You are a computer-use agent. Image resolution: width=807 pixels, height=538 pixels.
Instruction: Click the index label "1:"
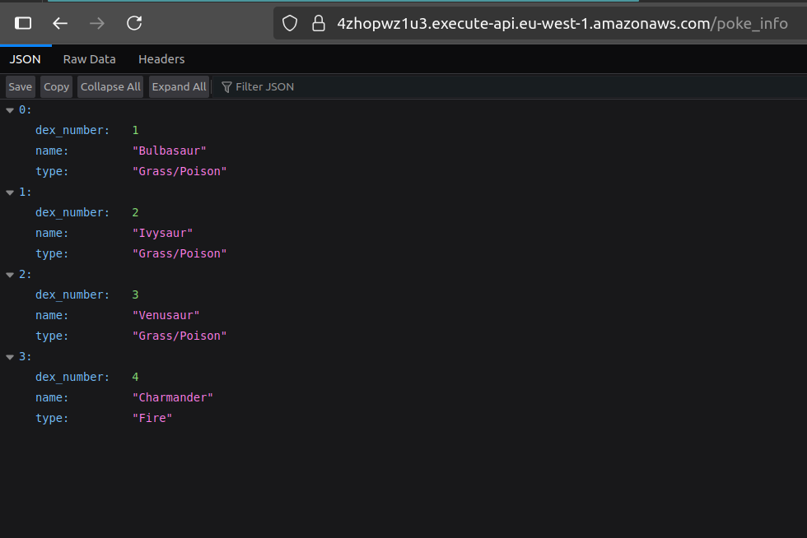pyautogui.click(x=26, y=192)
